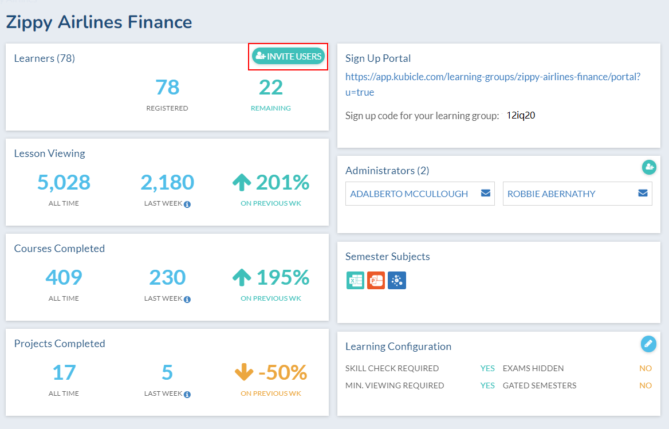Click the Courses Completed heading
669x429 pixels.
(x=60, y=249)
